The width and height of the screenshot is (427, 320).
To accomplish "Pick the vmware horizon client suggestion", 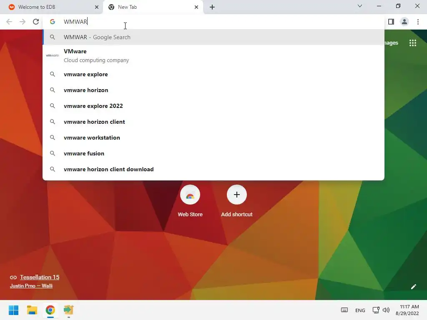I will click(213, 122).
